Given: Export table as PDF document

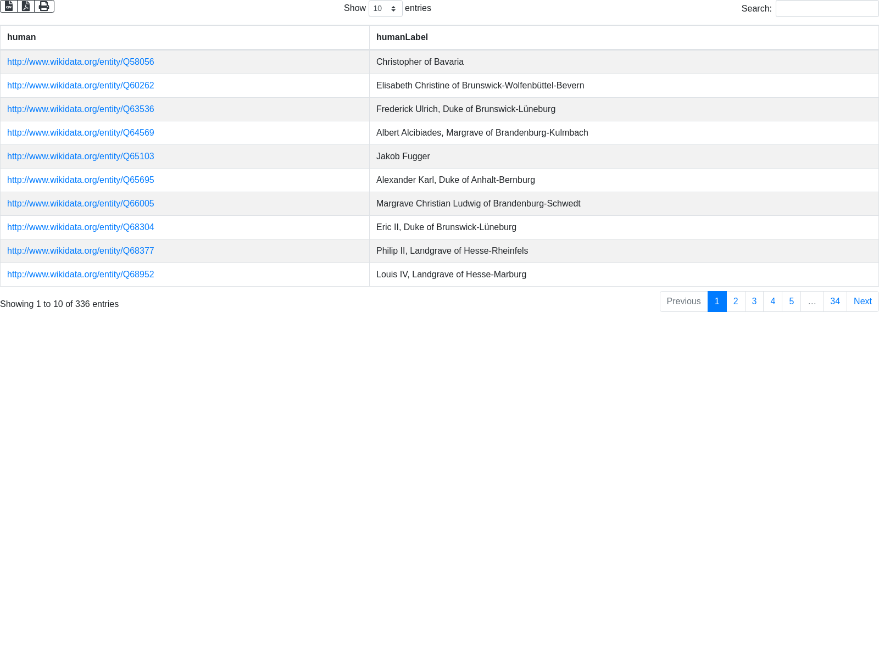Looking at the screenshot, I should tap(26, 6).
